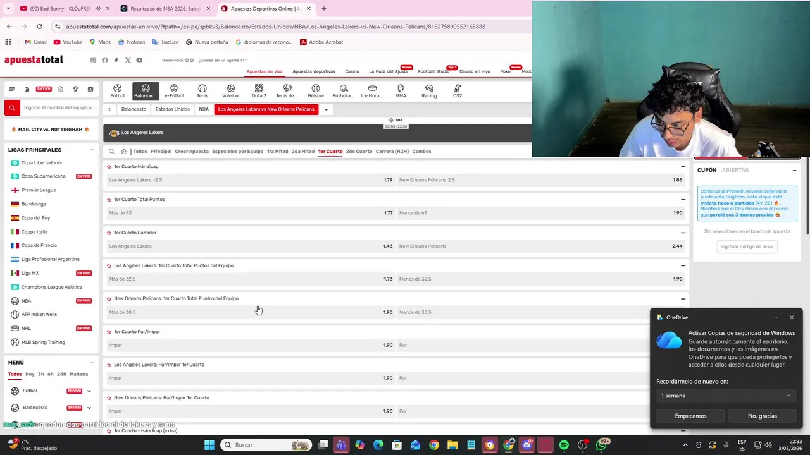Click 'No, gracias' in OneDrive popup
The width and height of the screenshot is (810, 455).
(763, 416)
